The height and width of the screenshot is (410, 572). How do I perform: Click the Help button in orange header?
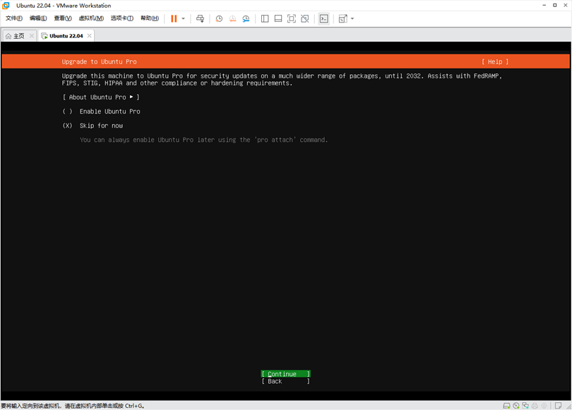(x=495, y=61)
